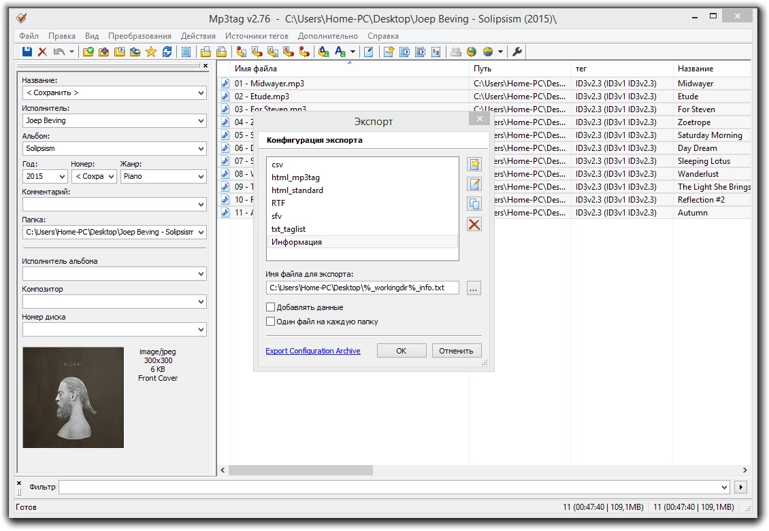Select the csv export configuration
The image size is (769, 531).
pos(363,165)
